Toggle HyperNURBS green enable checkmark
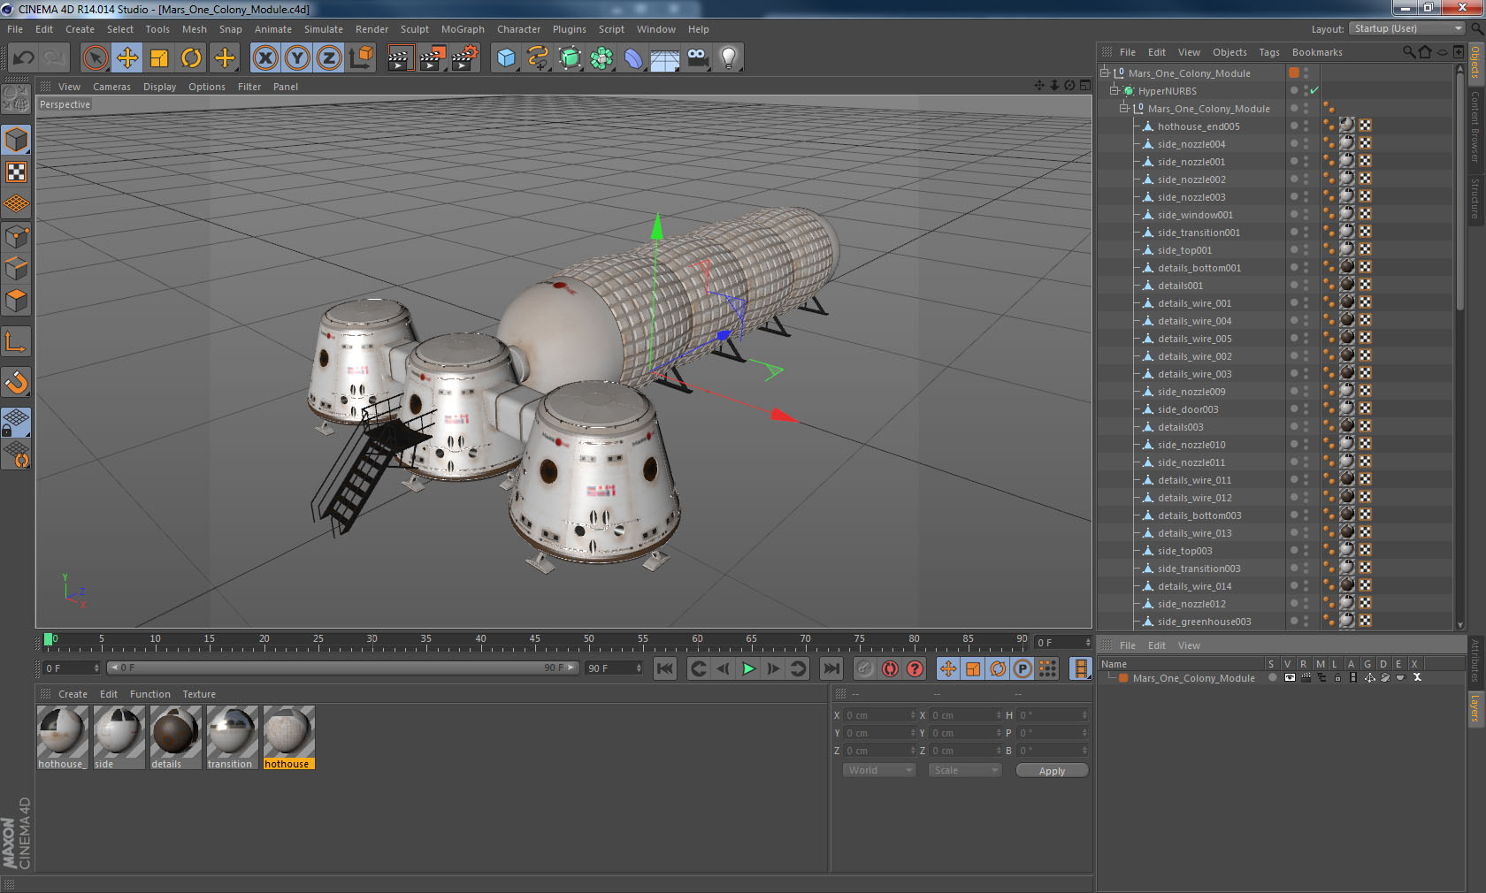1486x893 pixels. (1314, 90)
